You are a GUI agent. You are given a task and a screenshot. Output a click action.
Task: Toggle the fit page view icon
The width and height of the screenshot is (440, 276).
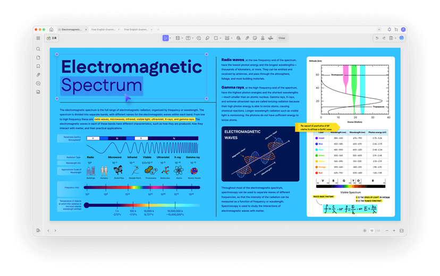click(402, 230)
